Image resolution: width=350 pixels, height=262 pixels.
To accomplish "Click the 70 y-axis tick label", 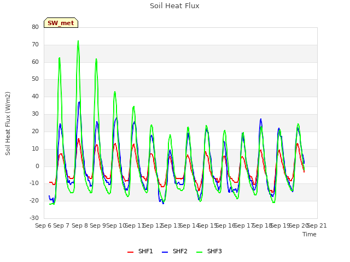I will tap(35, 45).
